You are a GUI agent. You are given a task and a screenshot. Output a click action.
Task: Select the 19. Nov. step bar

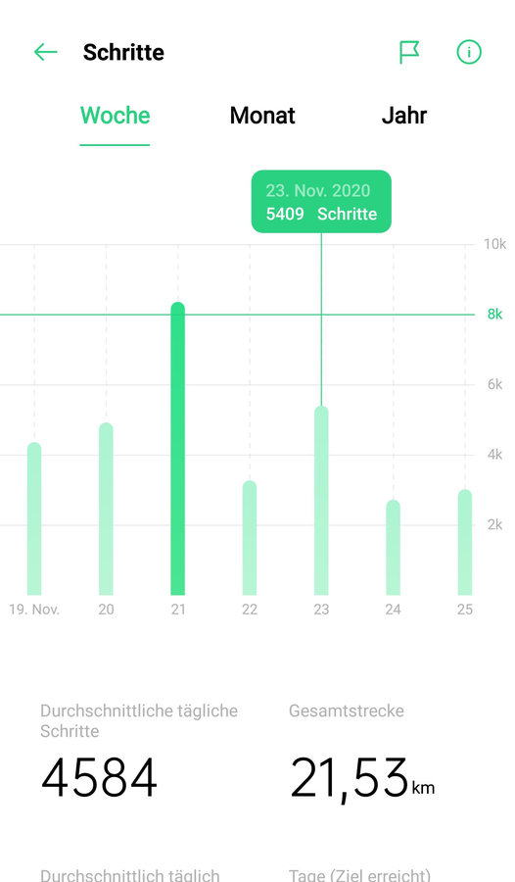click(34, 518)
